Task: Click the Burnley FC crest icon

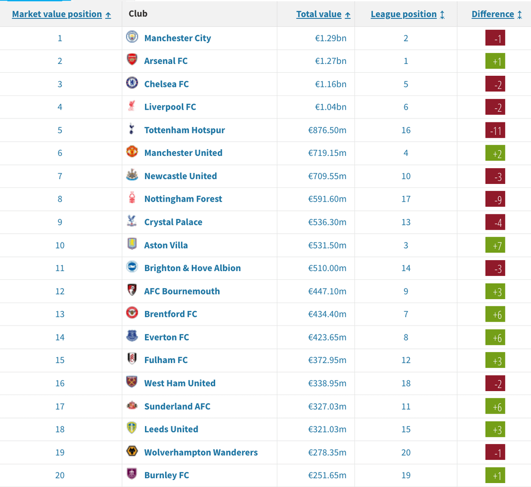Action: coord(132,475)
